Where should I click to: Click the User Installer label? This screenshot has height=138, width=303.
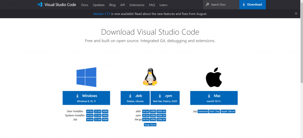pos(75,111)
